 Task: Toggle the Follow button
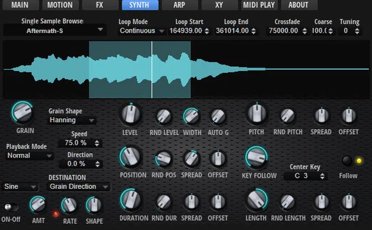(x=348, y=161)
